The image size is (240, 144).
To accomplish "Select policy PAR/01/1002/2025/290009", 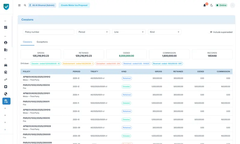I will point(37,134).
